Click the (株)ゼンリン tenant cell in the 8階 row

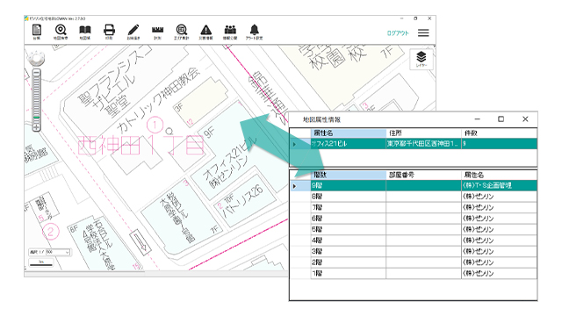click(x=500, y=197)
